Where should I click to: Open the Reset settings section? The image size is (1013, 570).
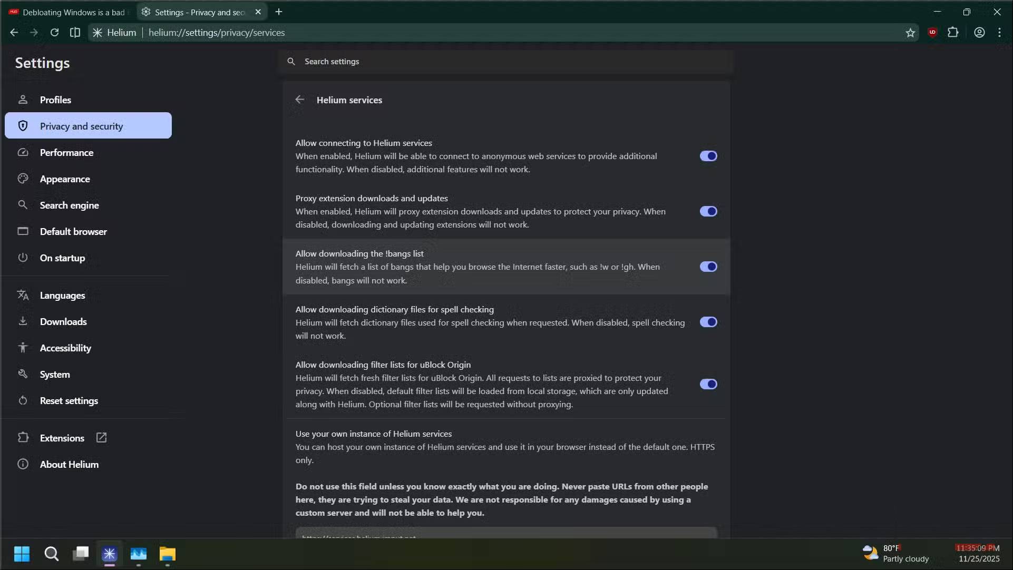[x=69, y=400]
